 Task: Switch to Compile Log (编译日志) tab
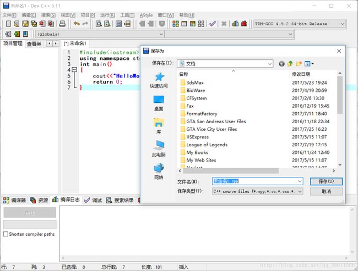66,200
